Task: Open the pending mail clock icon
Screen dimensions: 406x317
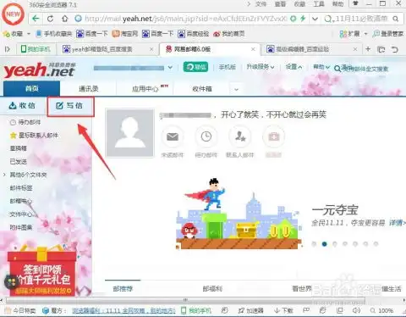Action: click(x=206, y=136)
